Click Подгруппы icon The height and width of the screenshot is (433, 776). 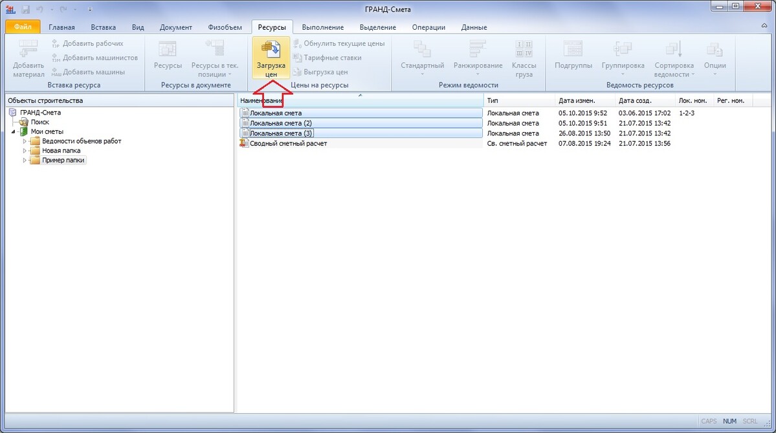[x=573, y=49]
